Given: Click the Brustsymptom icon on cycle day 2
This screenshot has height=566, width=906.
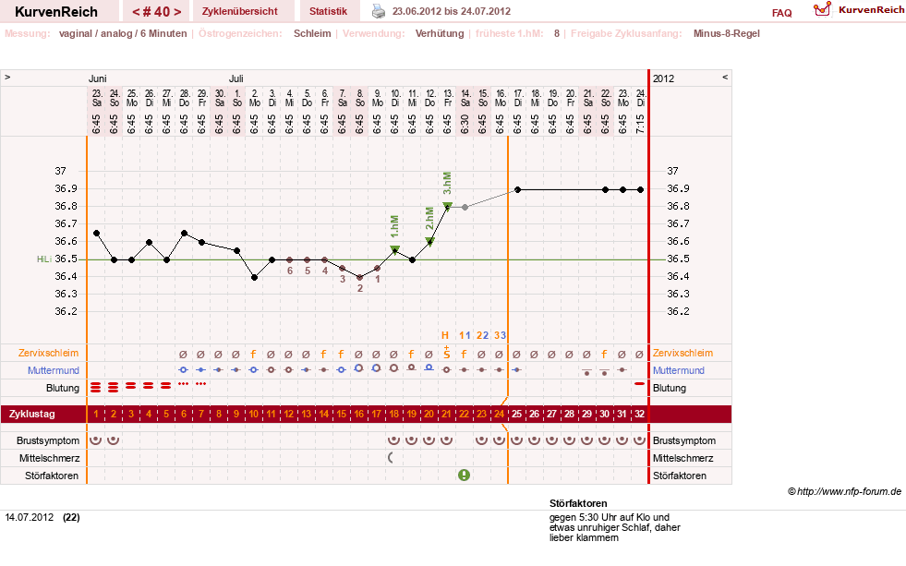Looking at the screenshot, I should tap(114, 440).
